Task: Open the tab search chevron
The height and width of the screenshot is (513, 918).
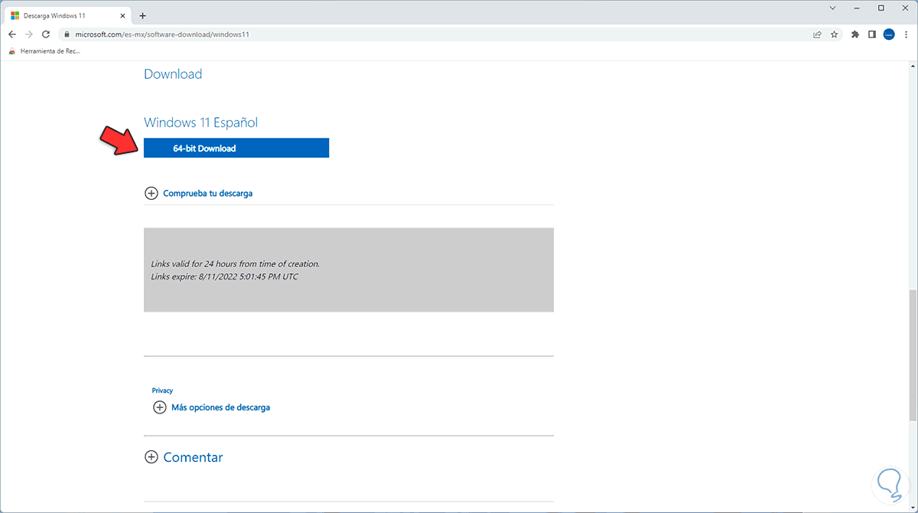Action: 834,8
